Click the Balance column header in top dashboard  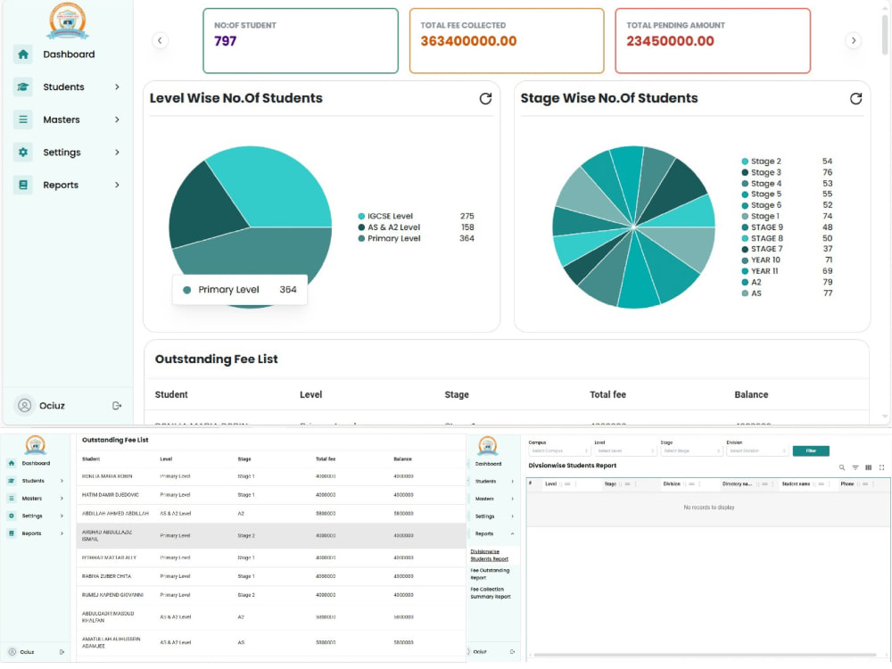tap(751, 395)
